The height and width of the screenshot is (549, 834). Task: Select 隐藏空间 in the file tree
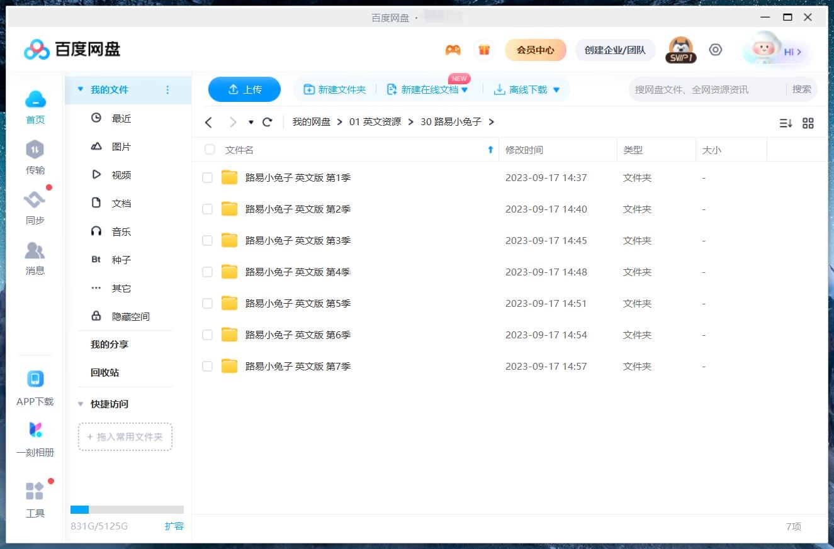point(130,316)
